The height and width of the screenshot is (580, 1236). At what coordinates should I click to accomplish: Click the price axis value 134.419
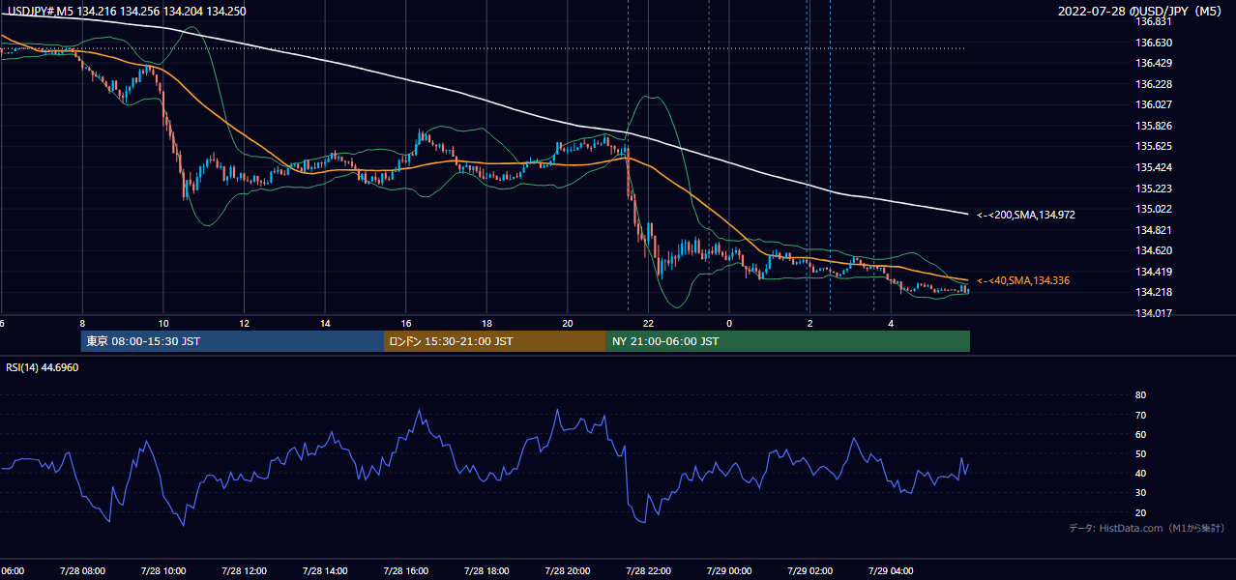point(1154,272)
